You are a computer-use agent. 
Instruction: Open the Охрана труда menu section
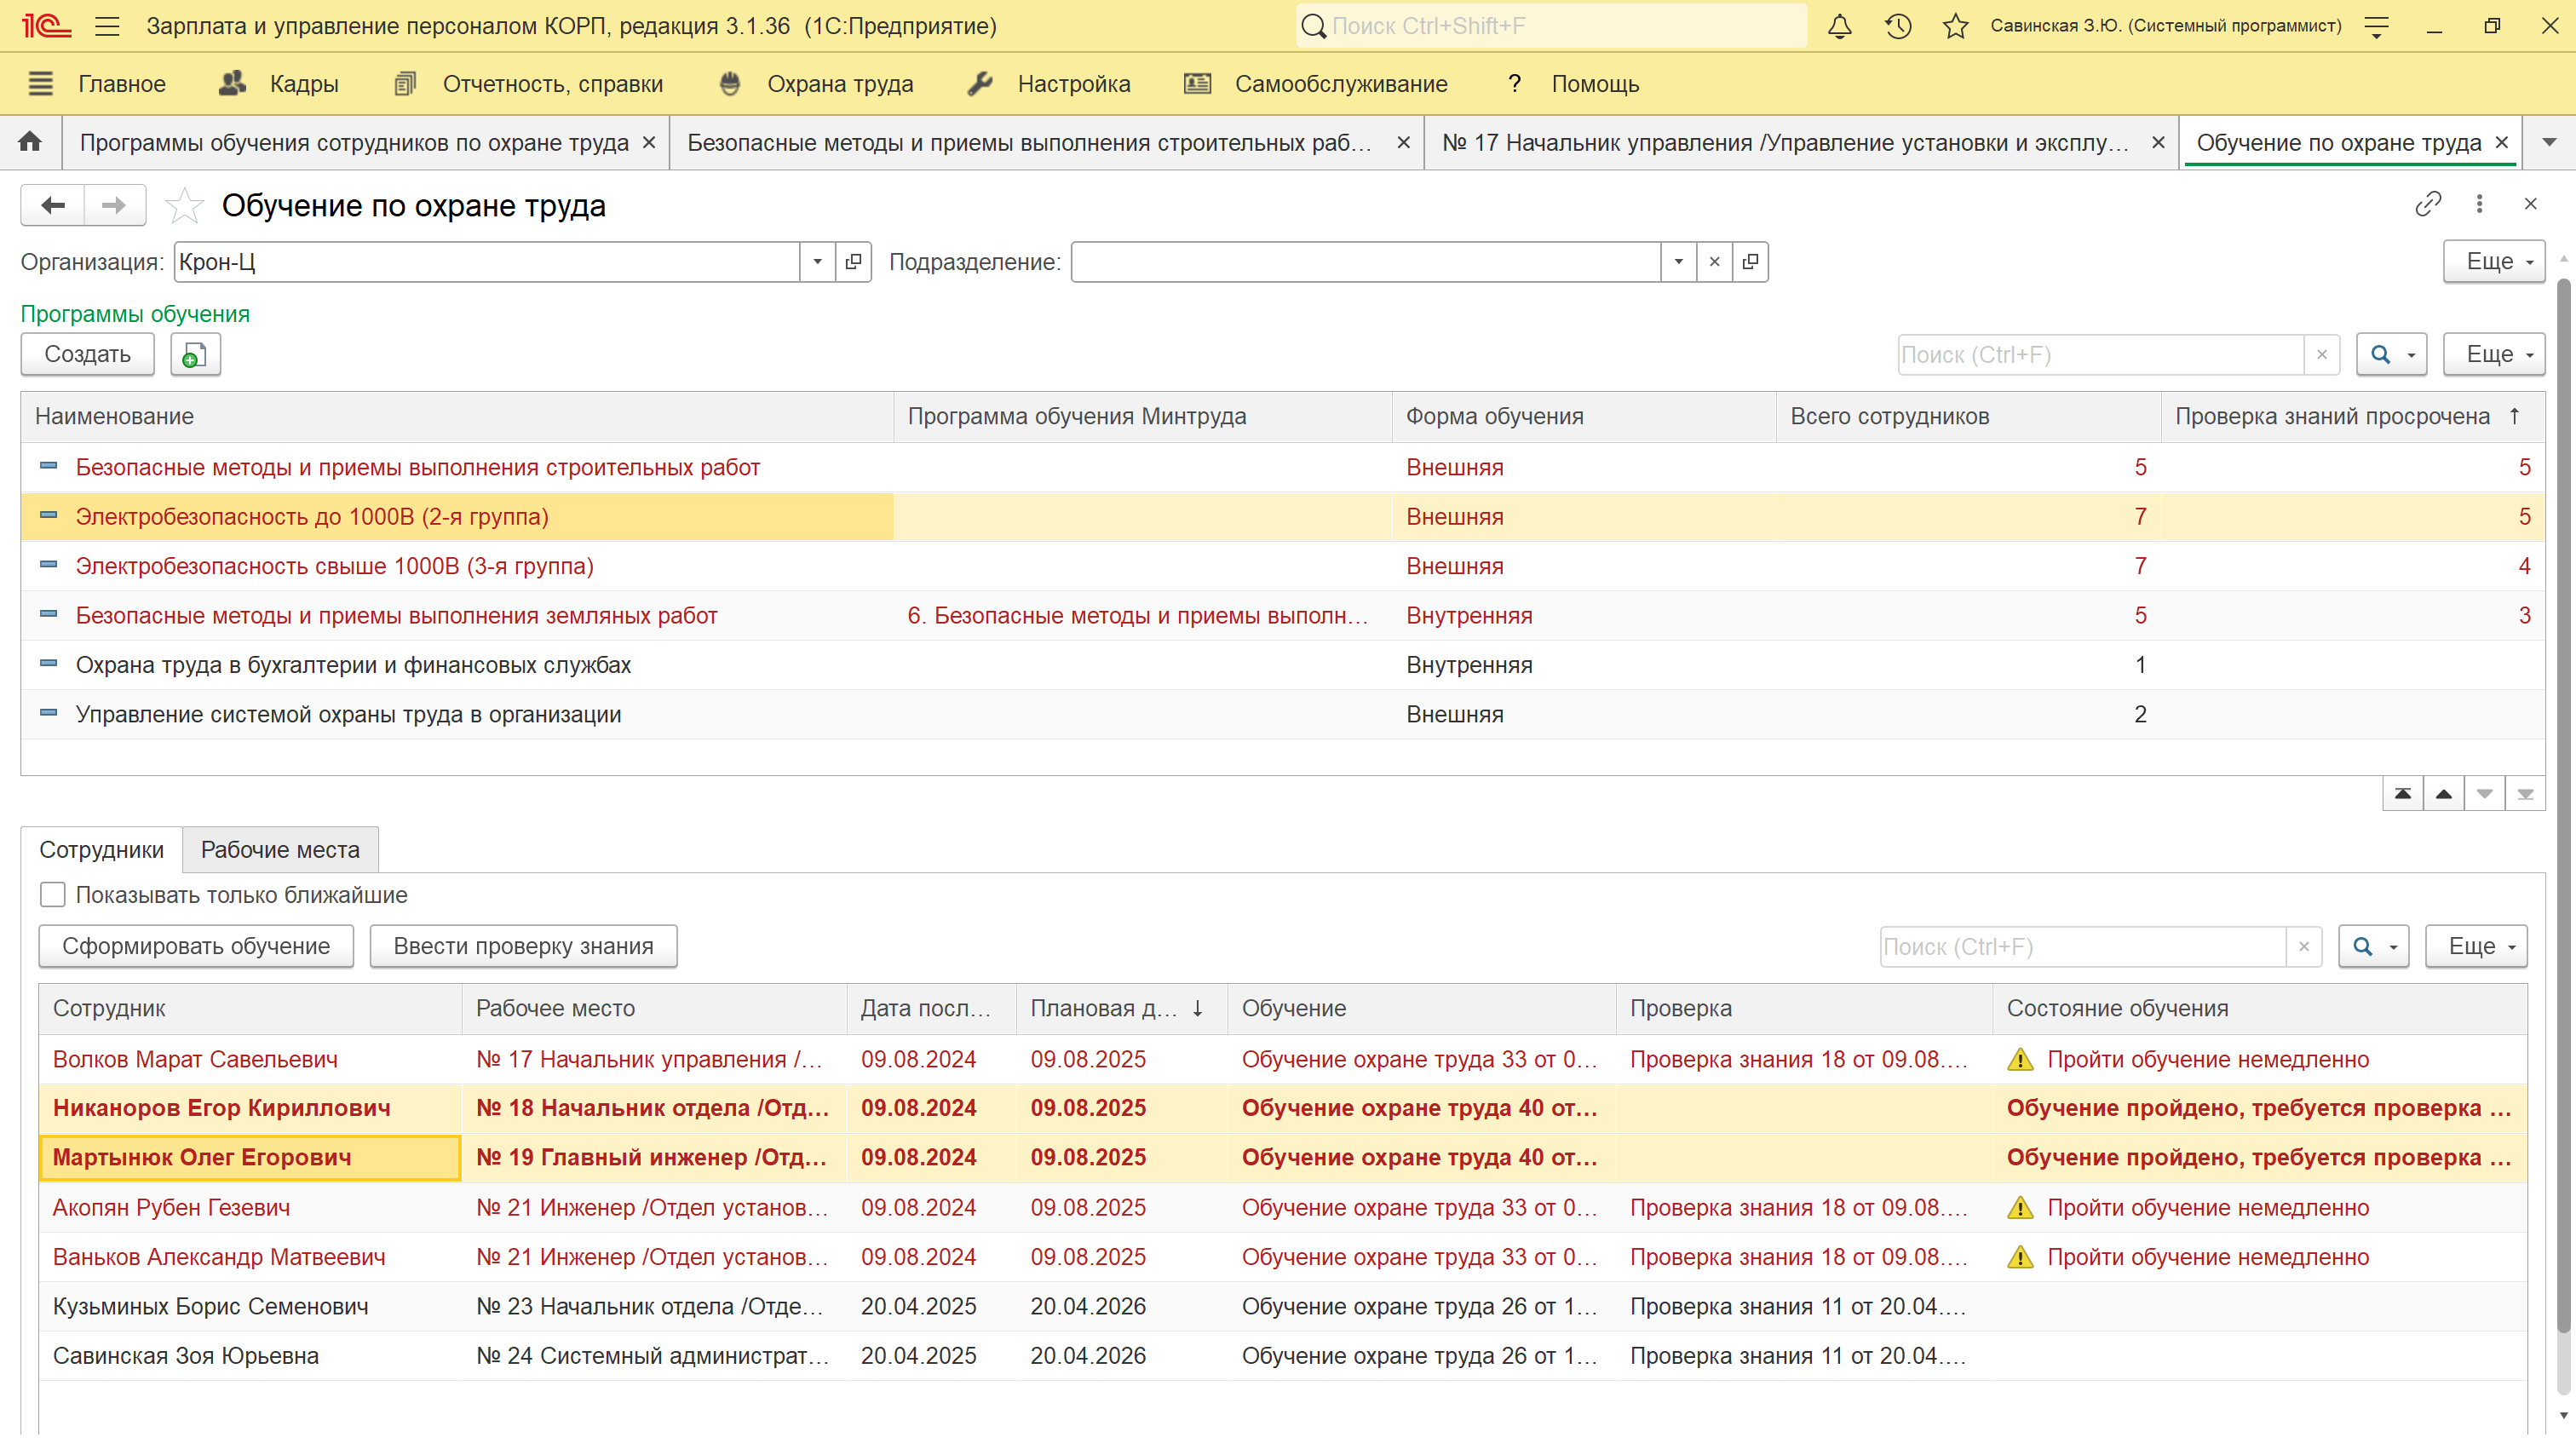[839, 84]
